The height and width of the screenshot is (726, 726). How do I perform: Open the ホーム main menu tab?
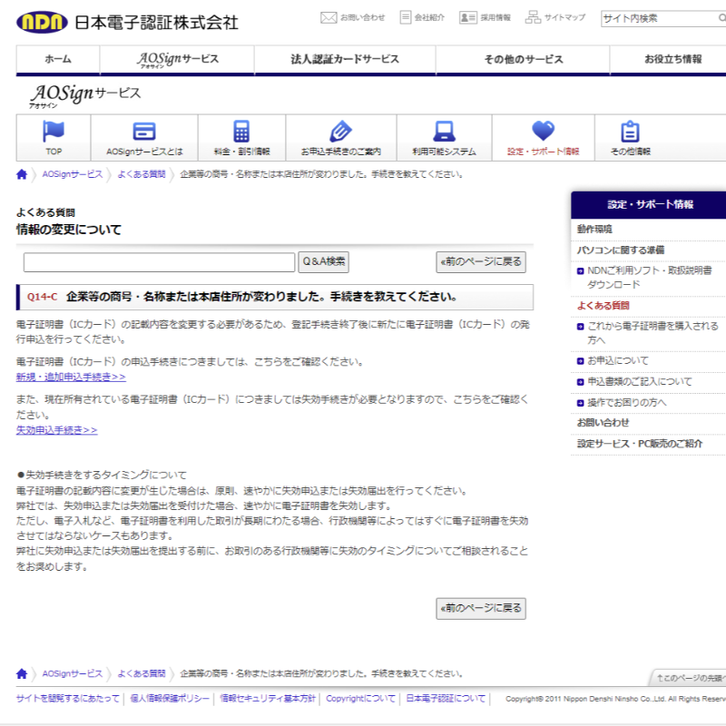point(58,59)
